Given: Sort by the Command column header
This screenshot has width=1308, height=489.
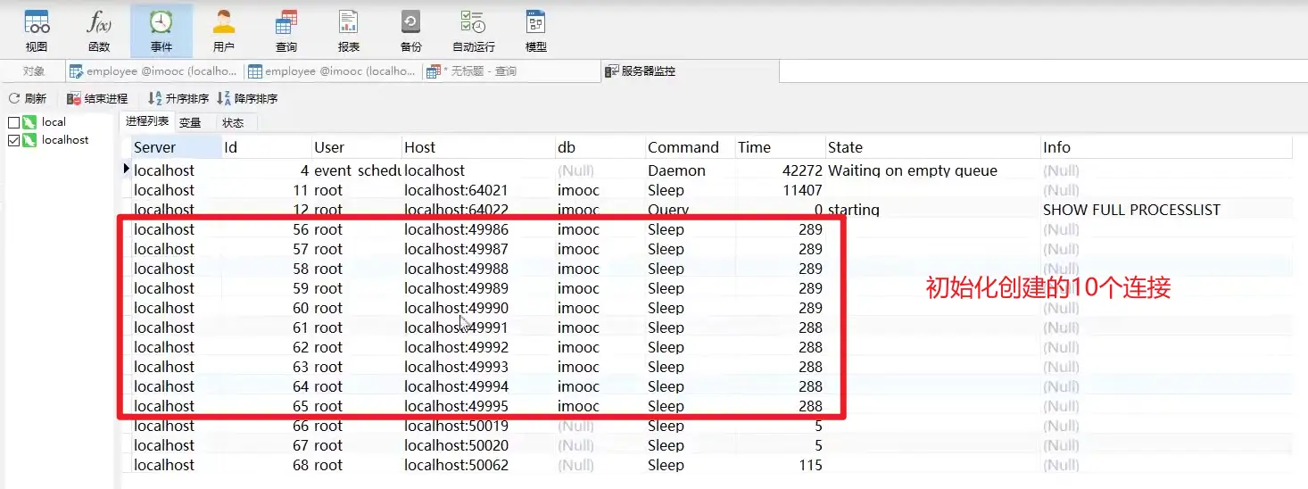Looking at the screenshot, I should point(691,147).
